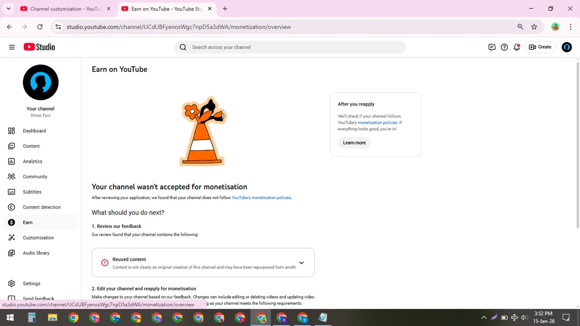
Task: Open the Community people icon
Action: (12, 177)
